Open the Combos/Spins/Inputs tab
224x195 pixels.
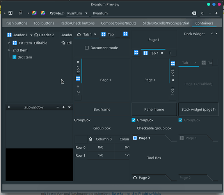[x=119, y=23]
